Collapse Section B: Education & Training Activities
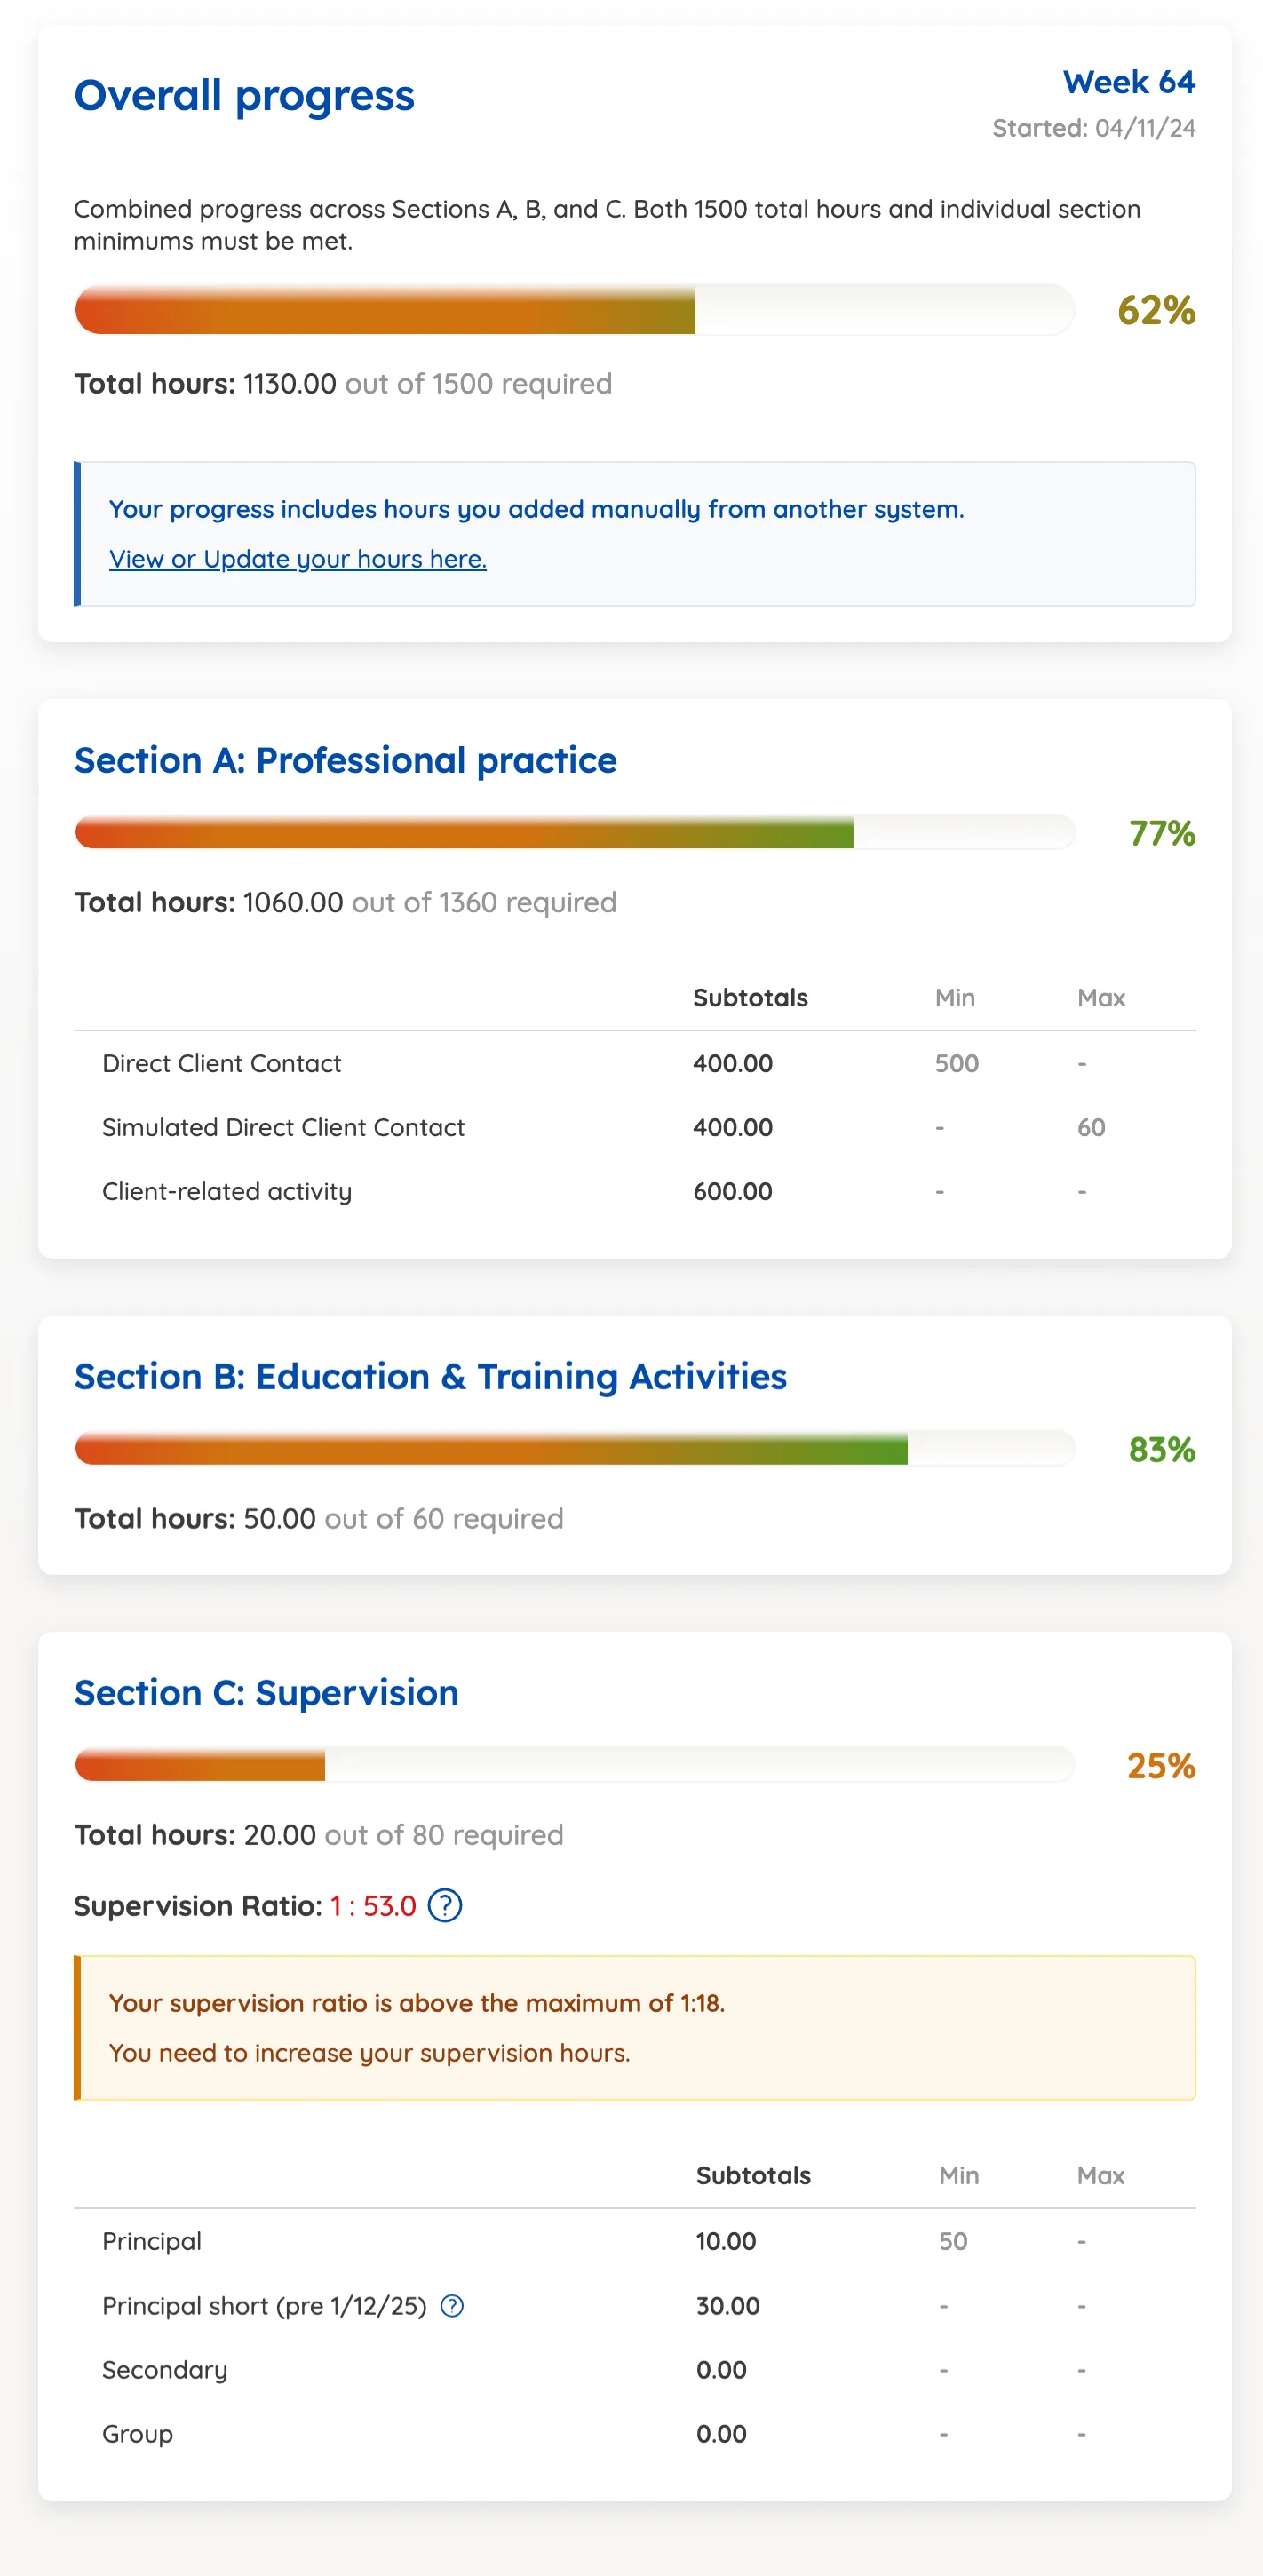Screen dimensions: 1263x2576 point(430,1377)
